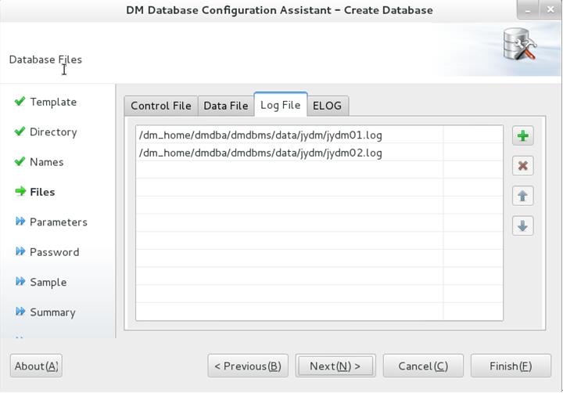Screen dimensions: 563x393
Task: Switch to the Control File tab
Action: [161, 106]
